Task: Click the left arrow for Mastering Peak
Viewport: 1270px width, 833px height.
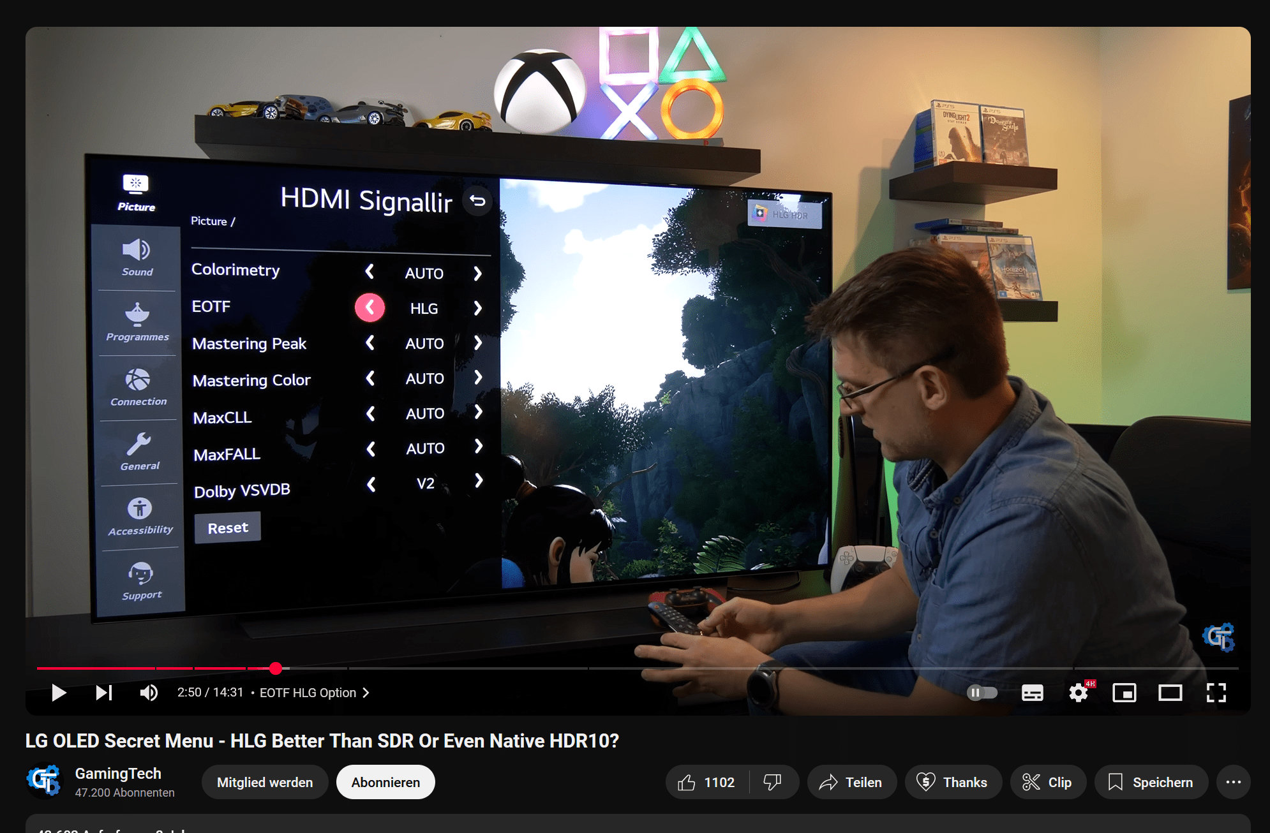Action: coord(370,343)
